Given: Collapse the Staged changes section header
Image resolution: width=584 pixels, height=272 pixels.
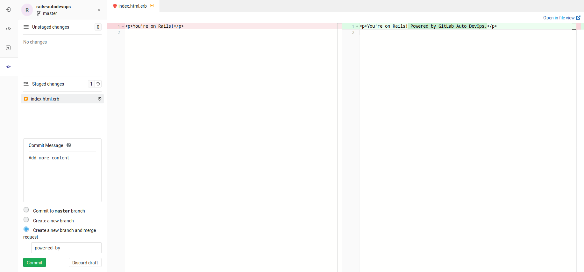Looking at the screenshot, I should [48, 84].
